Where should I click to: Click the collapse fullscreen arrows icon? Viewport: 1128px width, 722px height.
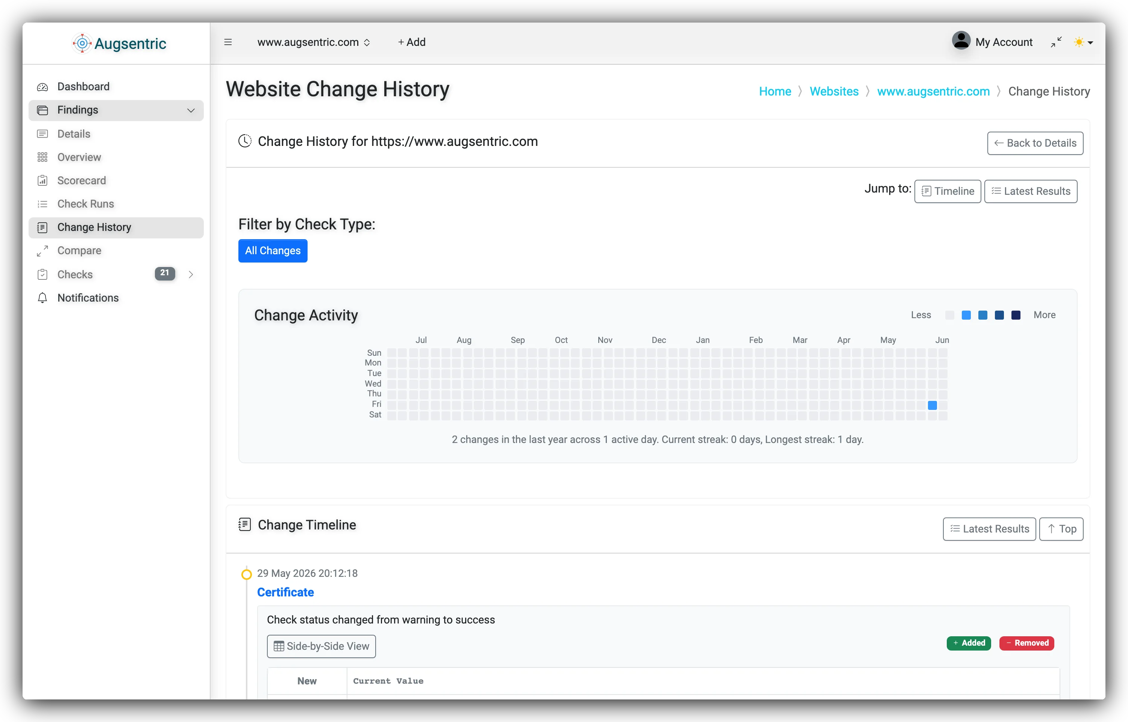[x=1056, y=42]
